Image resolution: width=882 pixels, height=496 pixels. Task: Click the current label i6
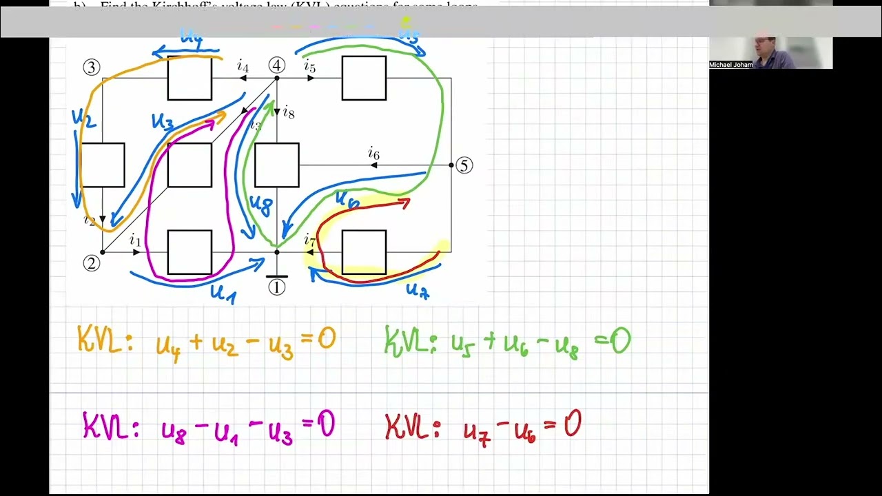(x=373, y=154)
